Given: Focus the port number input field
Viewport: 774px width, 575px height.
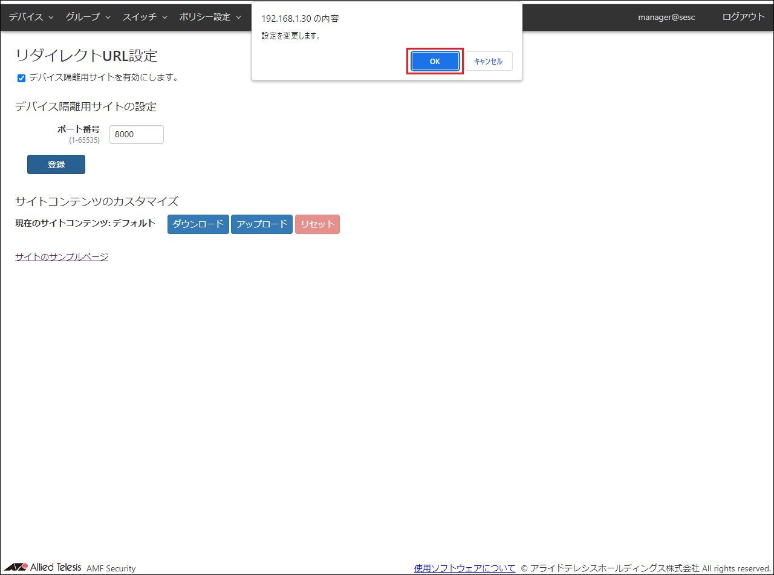Looking at the screenshot, I should point(136,135).
